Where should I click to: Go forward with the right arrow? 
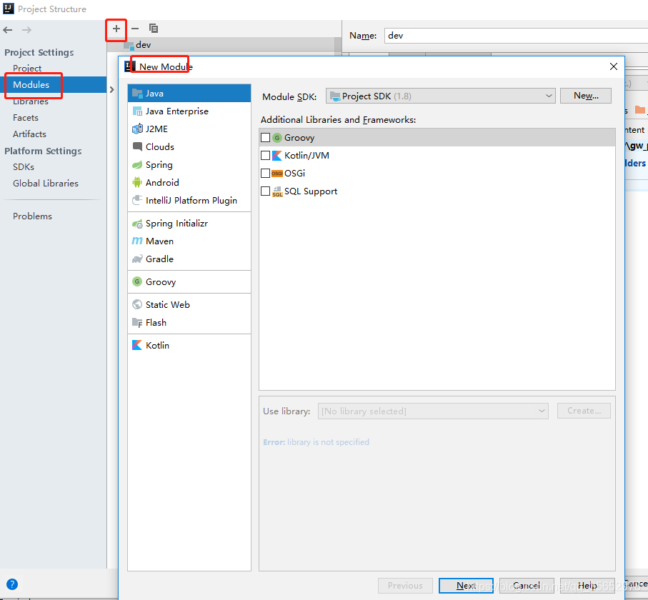point(26,30)
